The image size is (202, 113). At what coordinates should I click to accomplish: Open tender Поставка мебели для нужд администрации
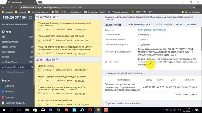click(x=68, y=26)
